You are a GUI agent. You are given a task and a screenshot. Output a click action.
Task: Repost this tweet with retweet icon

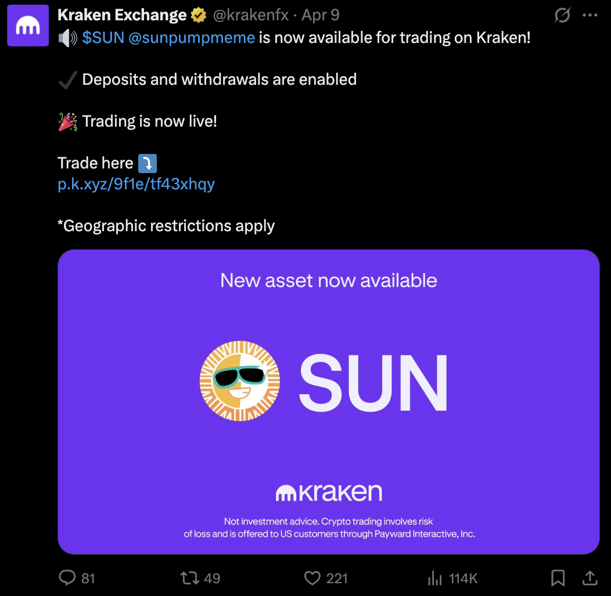(190, 577)
